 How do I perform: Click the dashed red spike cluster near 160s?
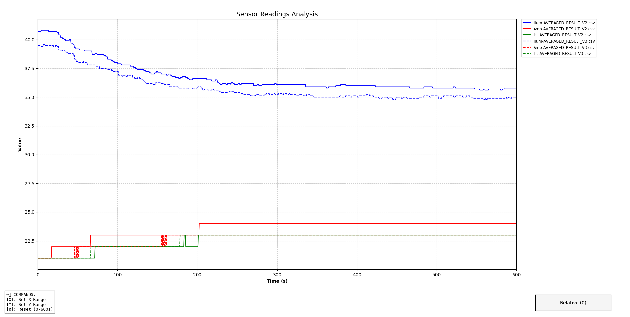click(x=164, y=241)
